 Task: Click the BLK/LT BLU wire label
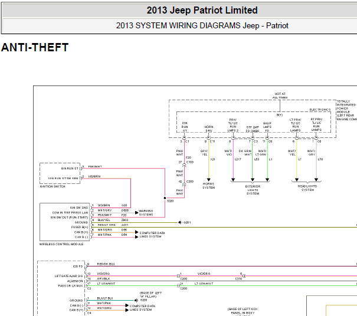tap(105, 298)
